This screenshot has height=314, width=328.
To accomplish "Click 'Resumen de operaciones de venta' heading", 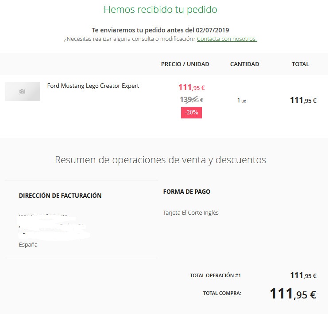I will [x=160, y=160].
